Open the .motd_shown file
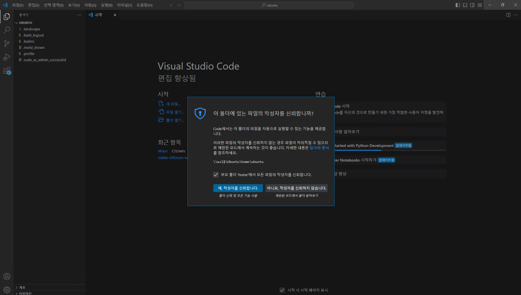The image size is (521, 295). (49, 47)
